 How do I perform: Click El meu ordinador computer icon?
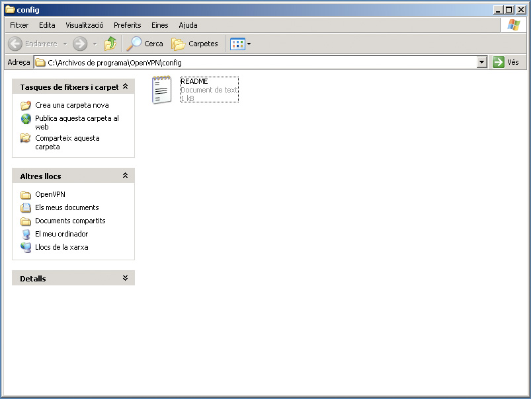[x=26, y=235]
